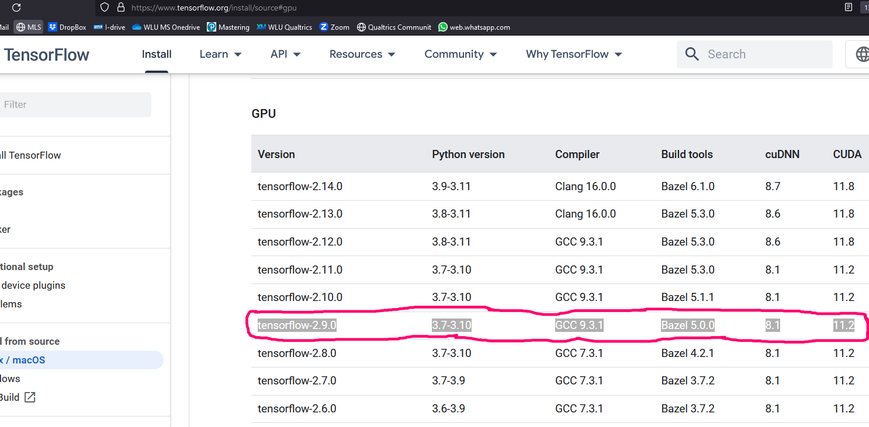Click the TensorFlow logo text
The image size is (869, 427).
tap(46, 55)
